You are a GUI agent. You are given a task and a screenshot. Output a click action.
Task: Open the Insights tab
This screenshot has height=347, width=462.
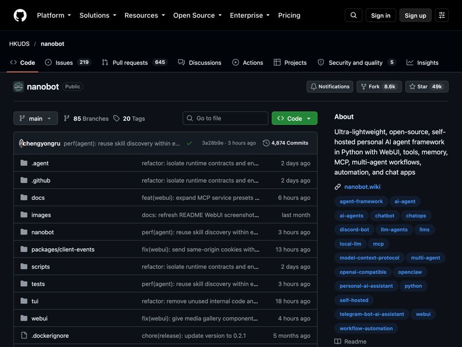tap(422, 63)
